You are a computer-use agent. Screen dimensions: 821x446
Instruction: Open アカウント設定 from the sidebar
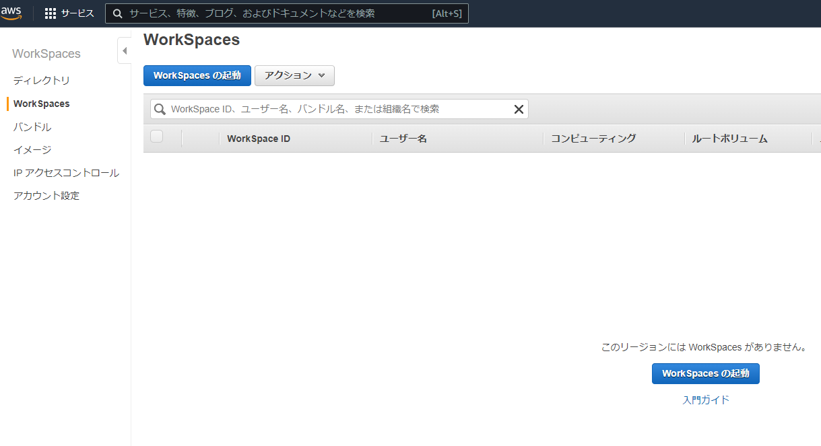[46, 196]
